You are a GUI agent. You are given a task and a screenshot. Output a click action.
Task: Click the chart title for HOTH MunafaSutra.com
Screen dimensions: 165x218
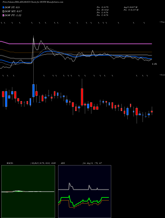[x=33, y=2]
